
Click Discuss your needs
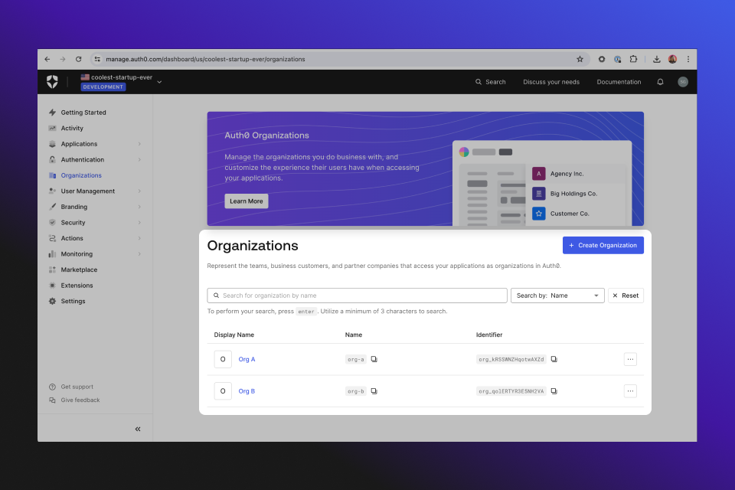click(x=551, y=82)
